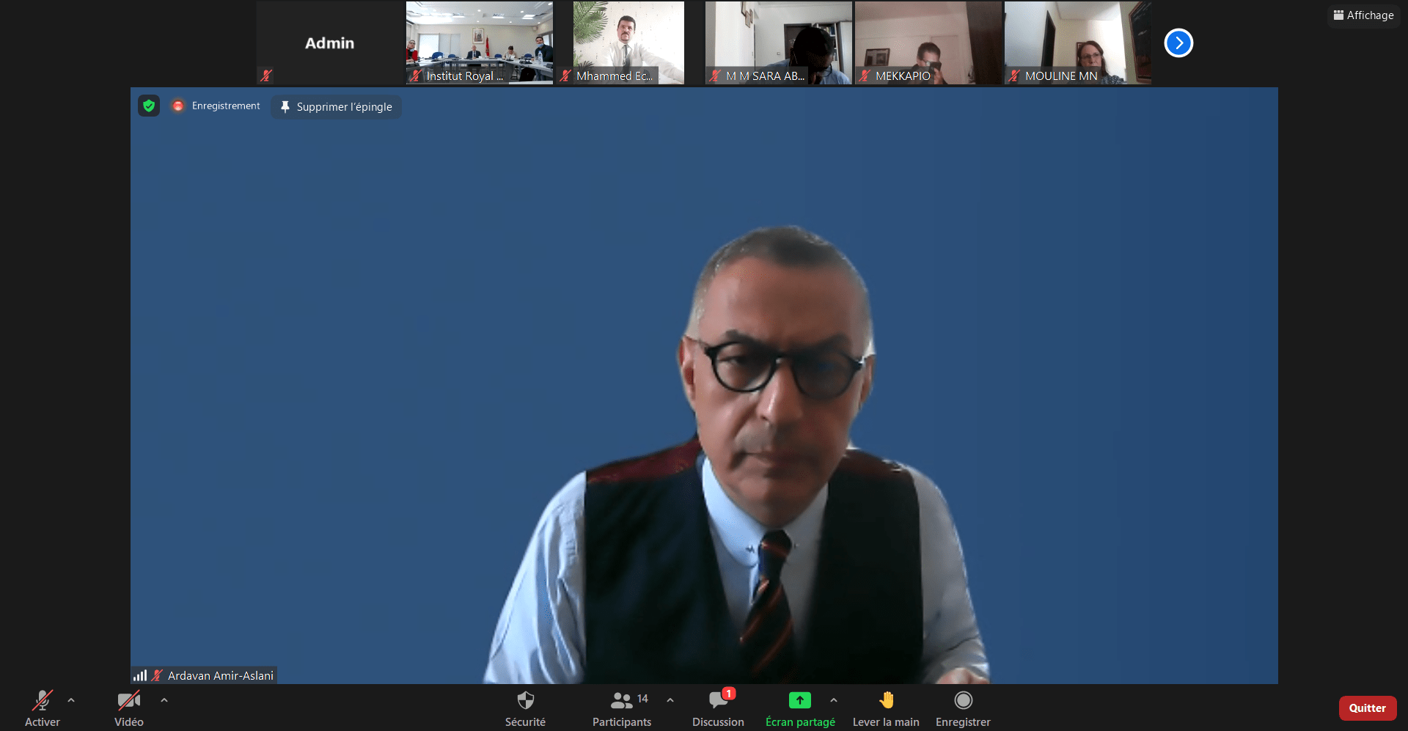Open the Sécurité shield menu
Viewport: 1408px width, 731px height.
pyautogui.click(x=525, y=708)
